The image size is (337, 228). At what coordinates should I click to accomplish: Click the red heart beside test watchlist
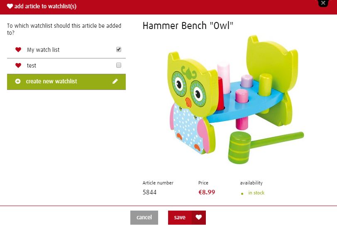coord(18,65)
